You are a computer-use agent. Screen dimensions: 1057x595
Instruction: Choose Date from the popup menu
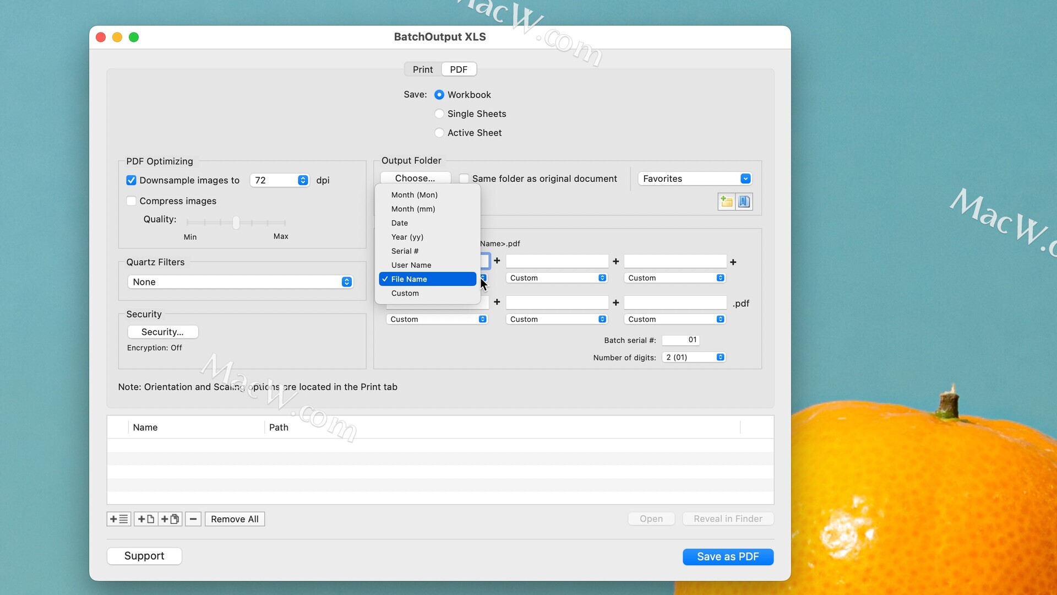428,223
